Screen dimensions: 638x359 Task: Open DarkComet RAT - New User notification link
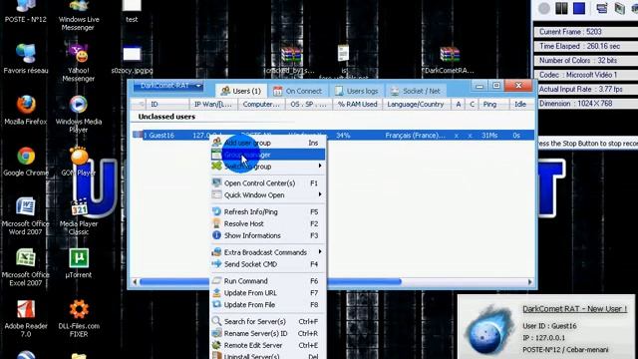[x=574, y=309]
